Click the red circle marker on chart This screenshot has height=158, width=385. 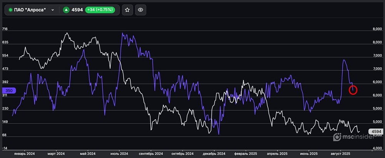[x=353, y=90]
